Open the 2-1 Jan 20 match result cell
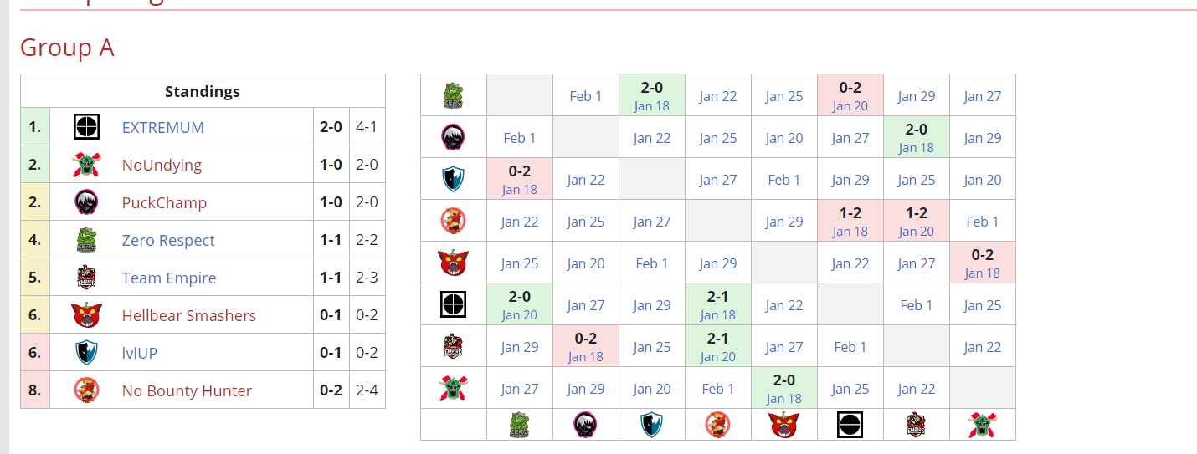This screenshot has height=454, width=1197. (x=717, y=346)
